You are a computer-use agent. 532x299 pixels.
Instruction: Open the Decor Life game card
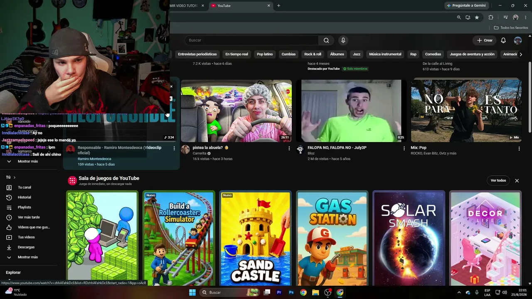pos(485,238)
